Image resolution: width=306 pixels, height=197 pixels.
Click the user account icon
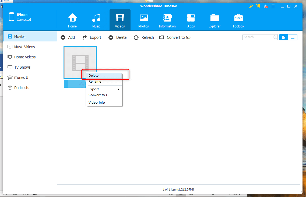click(265, 6)
